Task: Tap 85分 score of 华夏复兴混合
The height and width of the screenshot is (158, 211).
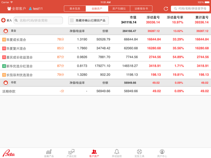Action: (61, 48)
